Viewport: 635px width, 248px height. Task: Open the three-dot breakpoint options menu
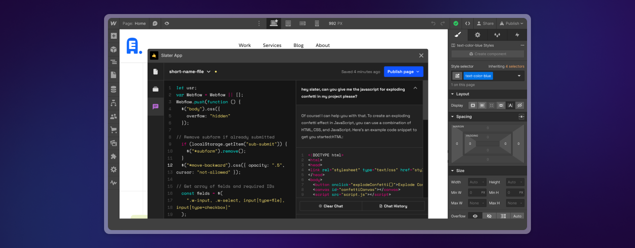259,23
